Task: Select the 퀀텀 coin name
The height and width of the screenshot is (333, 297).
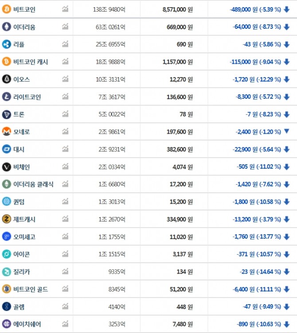Action: 19,202
